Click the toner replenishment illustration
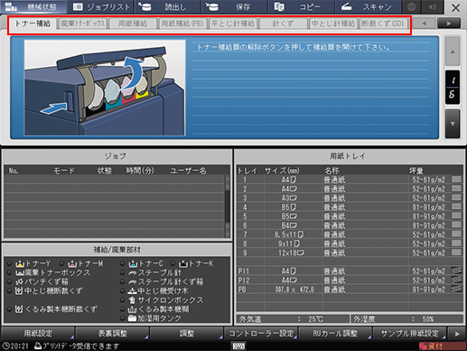 pyautogui.click(x=105, y=88)
